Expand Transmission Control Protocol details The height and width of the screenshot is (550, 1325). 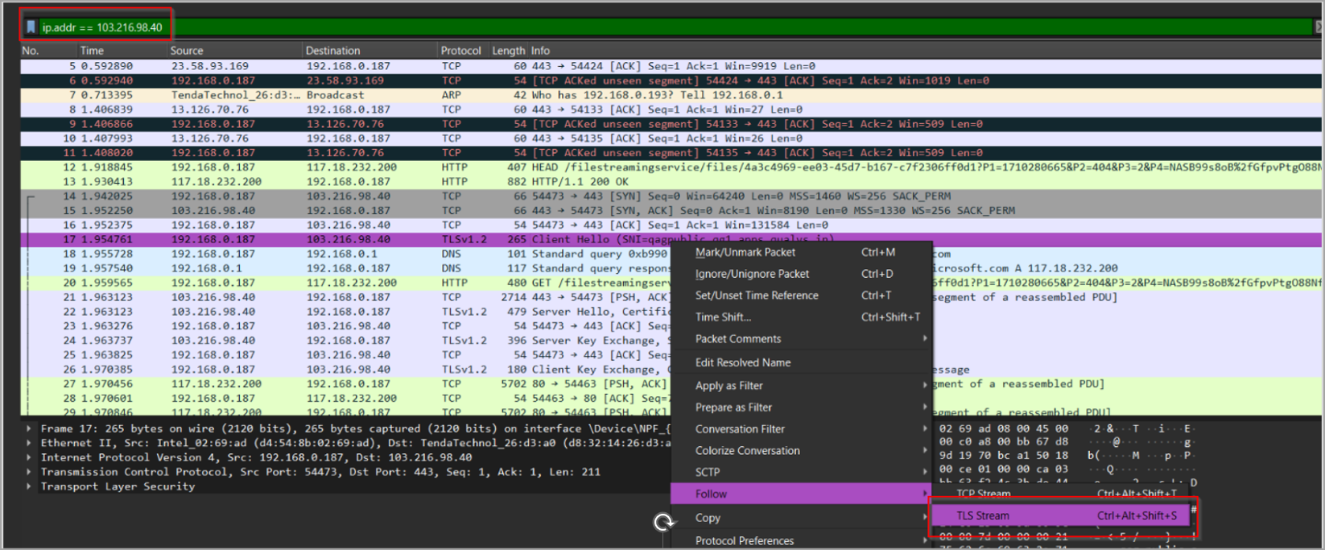[29, 473]
